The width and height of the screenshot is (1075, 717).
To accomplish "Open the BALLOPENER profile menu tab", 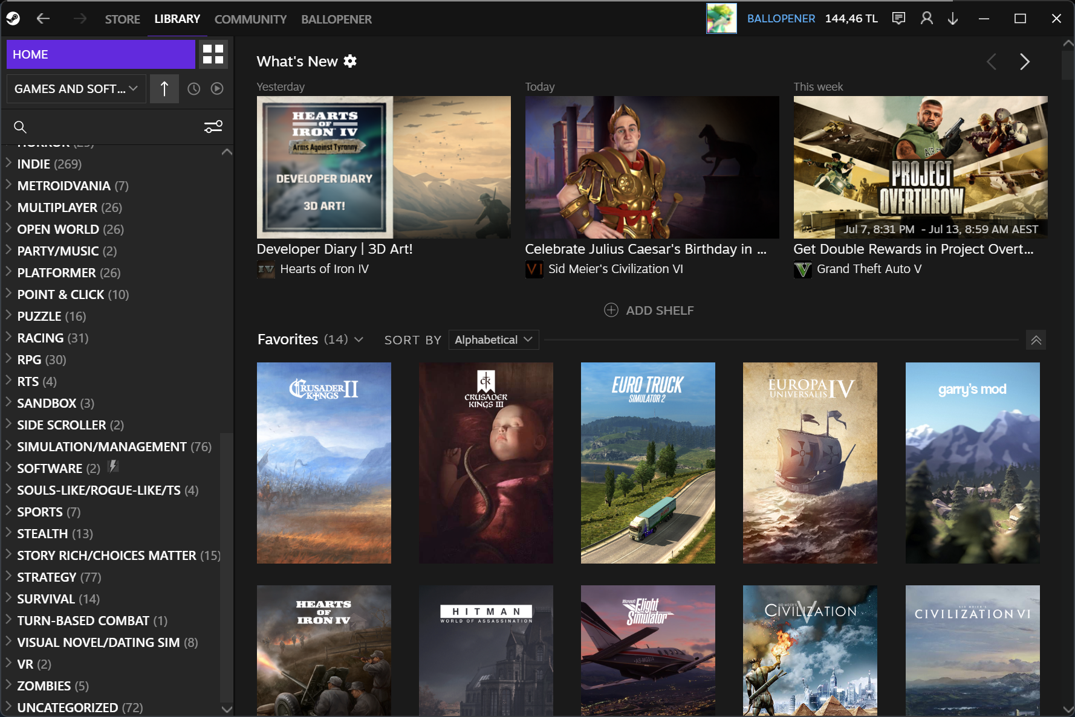I will tap(336, 19).
